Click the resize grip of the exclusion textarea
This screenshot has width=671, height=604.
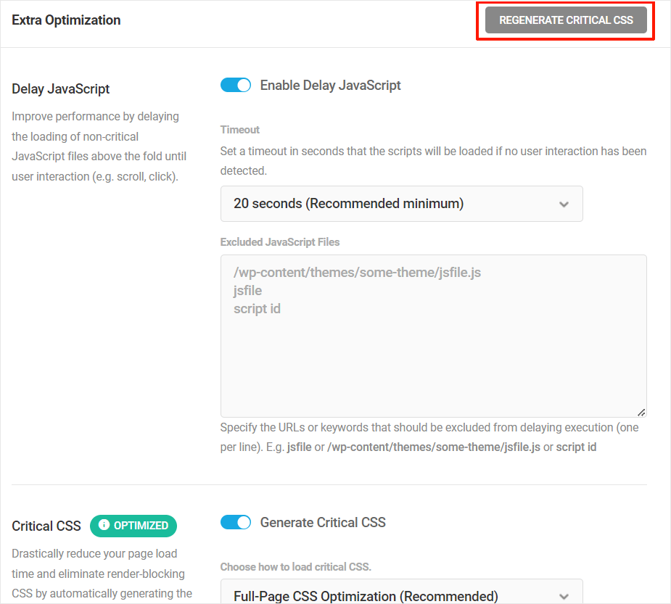click(641, 411)
